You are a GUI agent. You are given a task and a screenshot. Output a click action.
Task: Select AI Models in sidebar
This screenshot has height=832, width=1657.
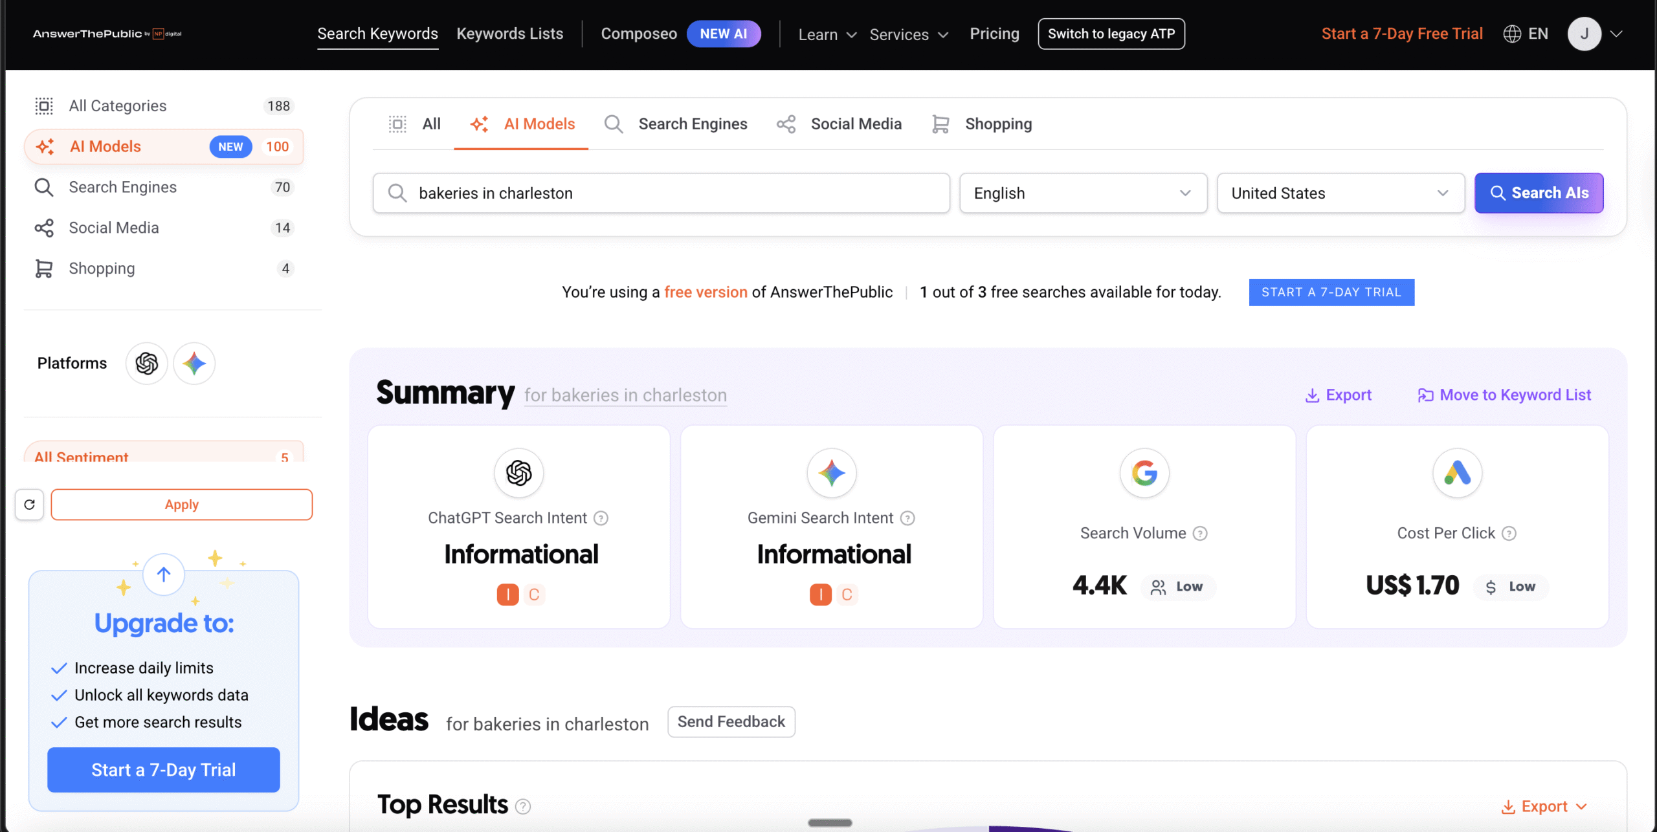(x=164, y=147)
